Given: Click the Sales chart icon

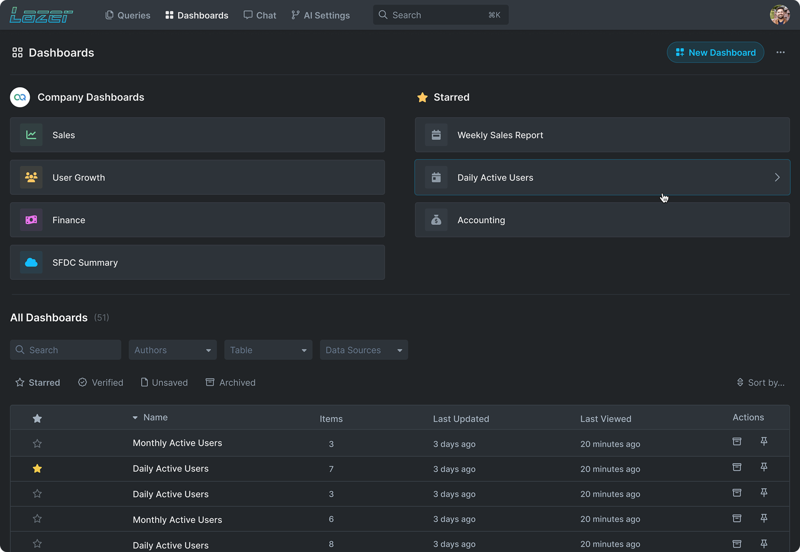Looking at the screenshot, I should [31, 135].
